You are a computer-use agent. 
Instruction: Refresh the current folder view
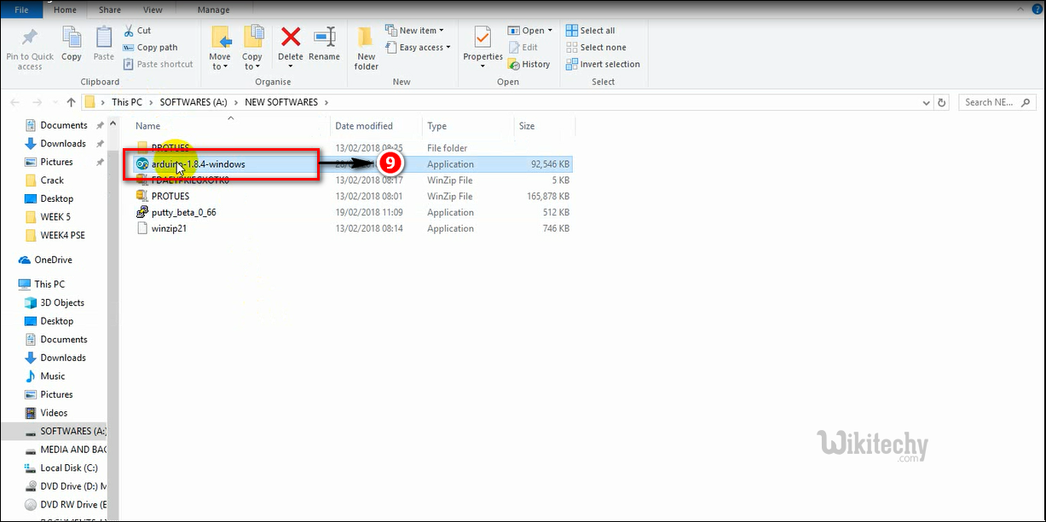(942, 102)
